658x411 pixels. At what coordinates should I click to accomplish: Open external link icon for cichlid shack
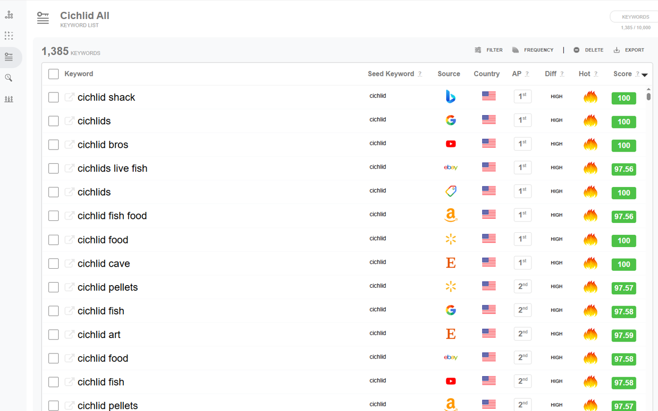[69, 97]
